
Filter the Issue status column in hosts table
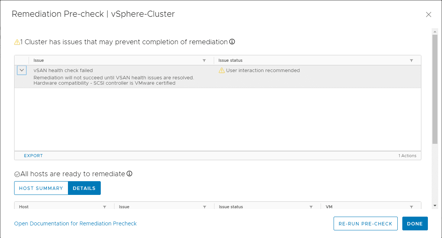pos(311,207)
